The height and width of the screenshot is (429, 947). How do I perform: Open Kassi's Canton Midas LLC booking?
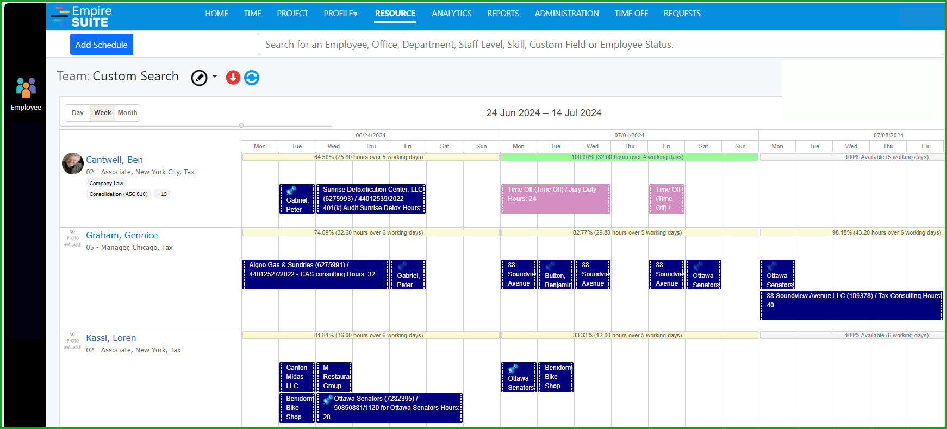click(297, 377)
